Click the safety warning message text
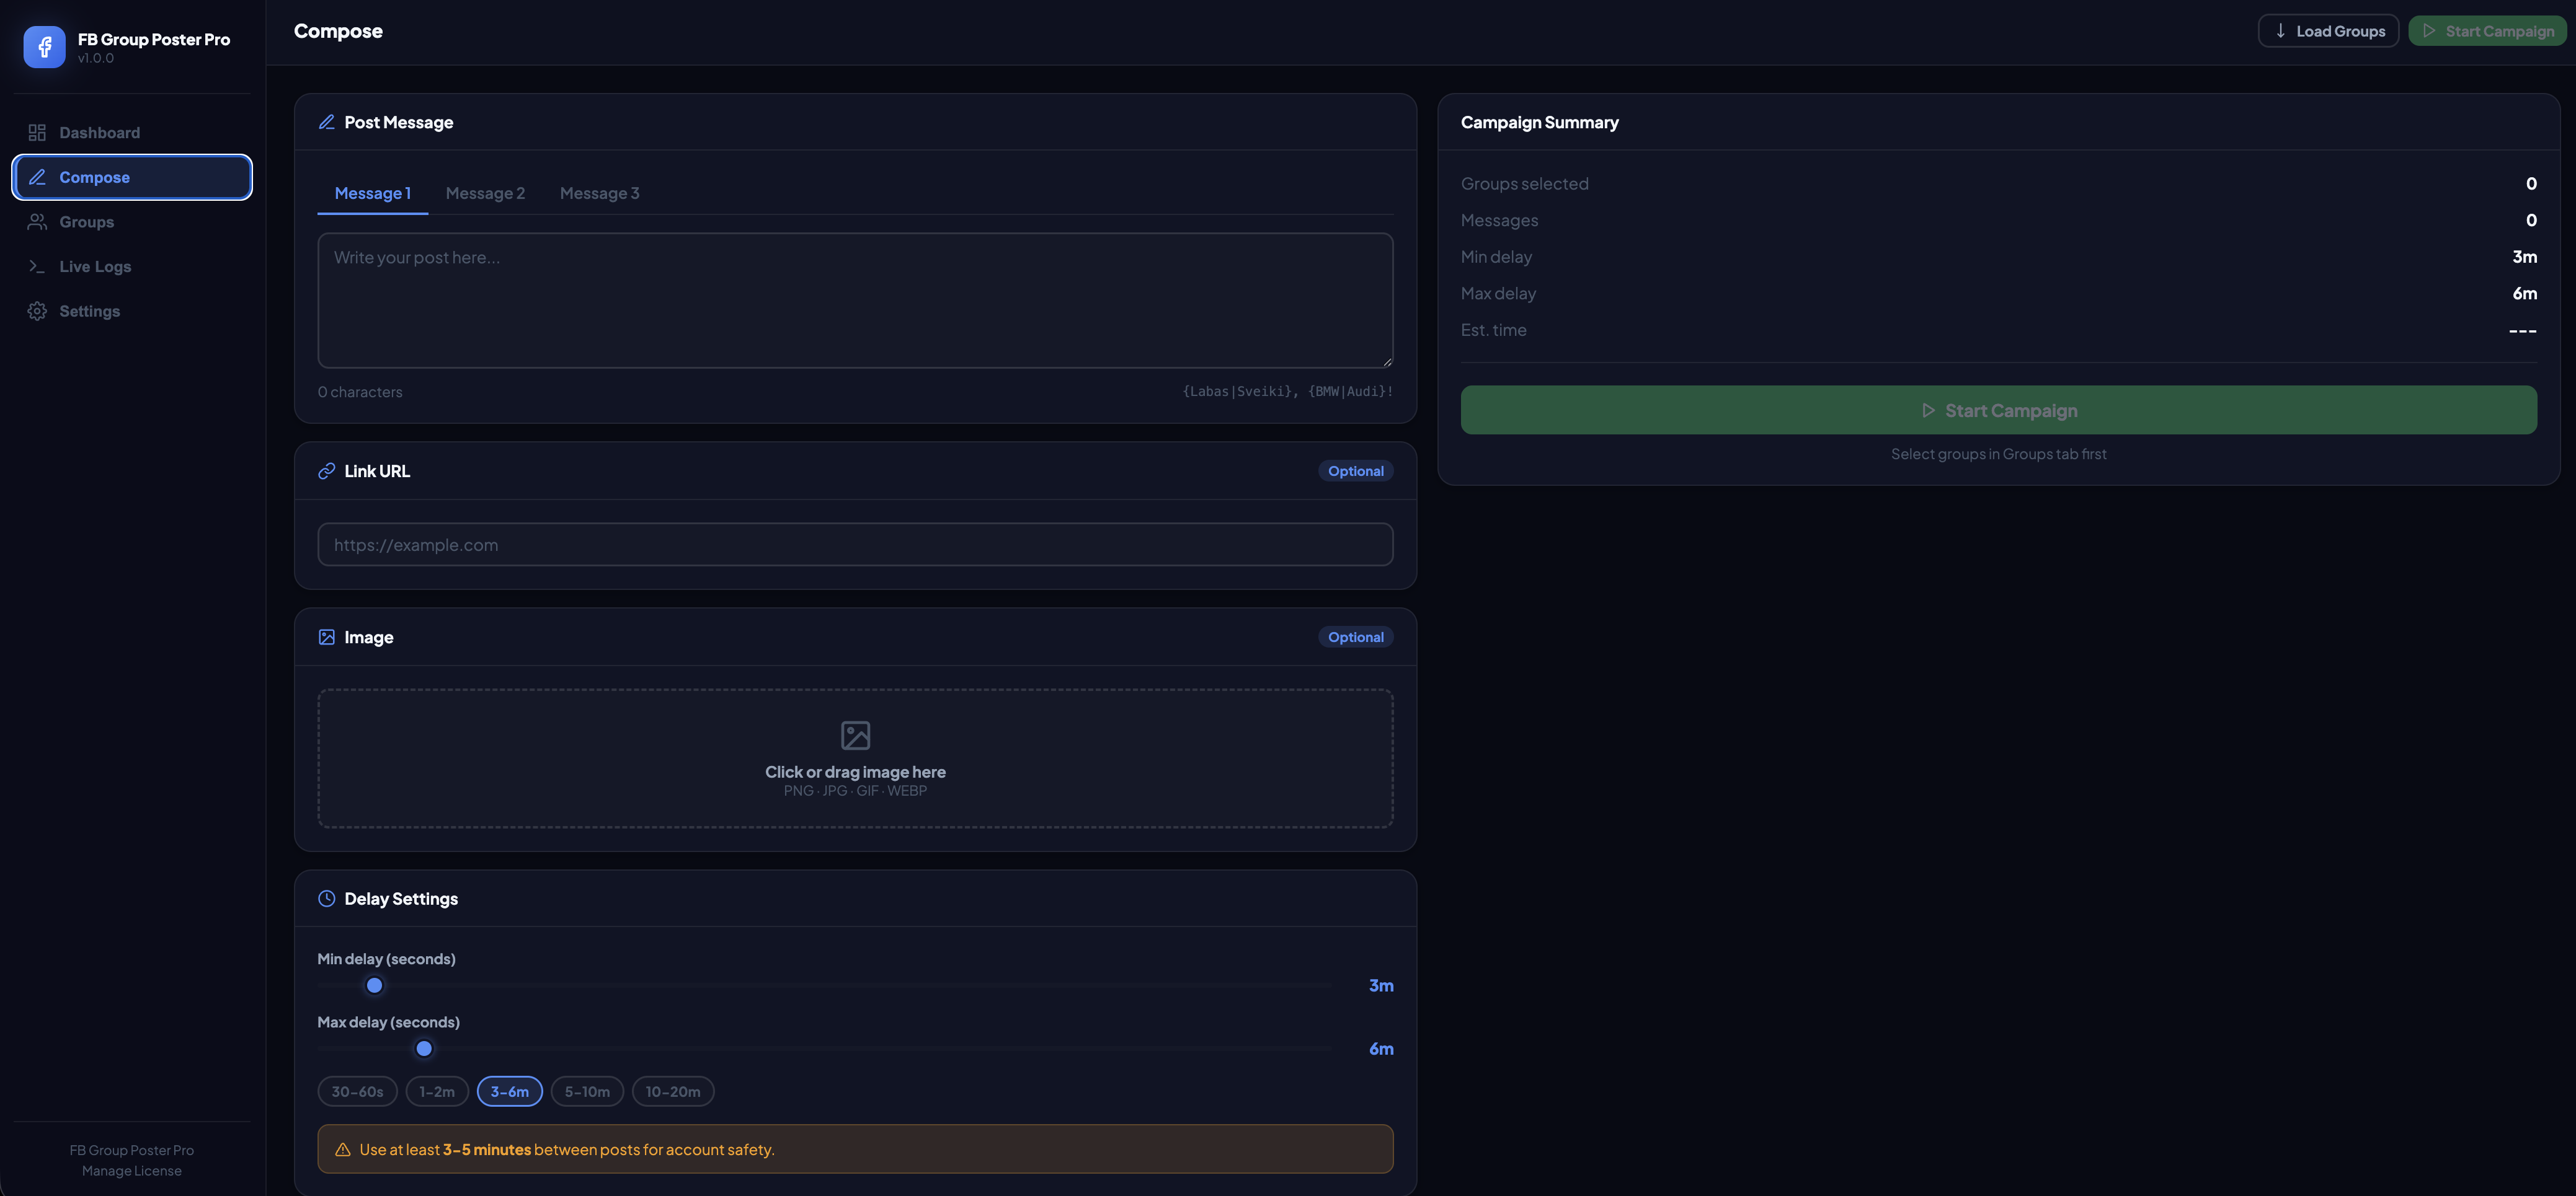The height and width of the screenshot is (1196, 2576). coord(566,1149)
